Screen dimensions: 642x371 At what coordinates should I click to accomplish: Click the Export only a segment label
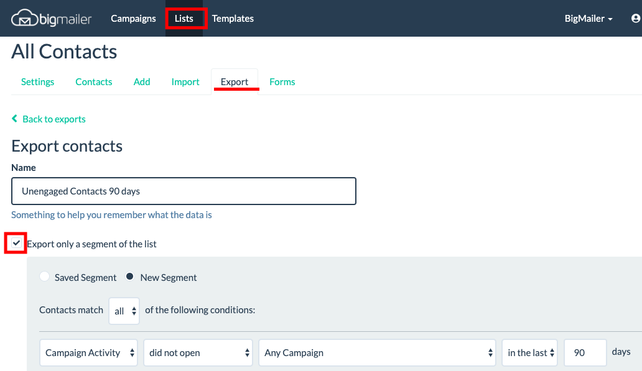click(x=91, y=244)
